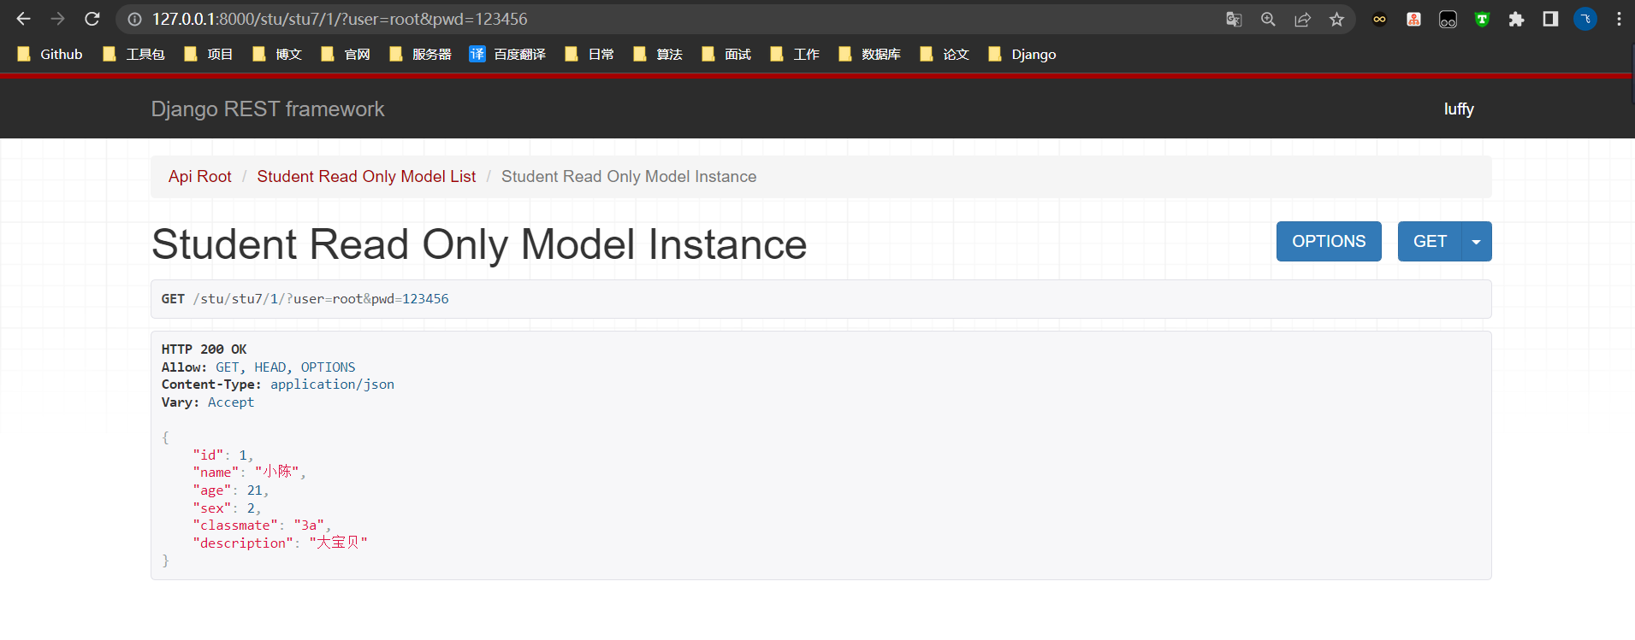View site information icon in address bar
1635x640 pixels.
tap(134, 19)
